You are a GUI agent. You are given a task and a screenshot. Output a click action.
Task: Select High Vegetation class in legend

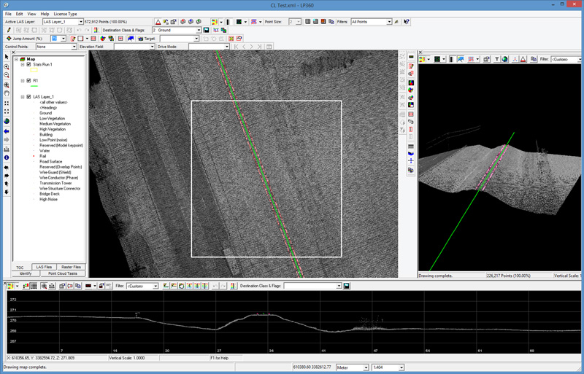pos(53,129)
